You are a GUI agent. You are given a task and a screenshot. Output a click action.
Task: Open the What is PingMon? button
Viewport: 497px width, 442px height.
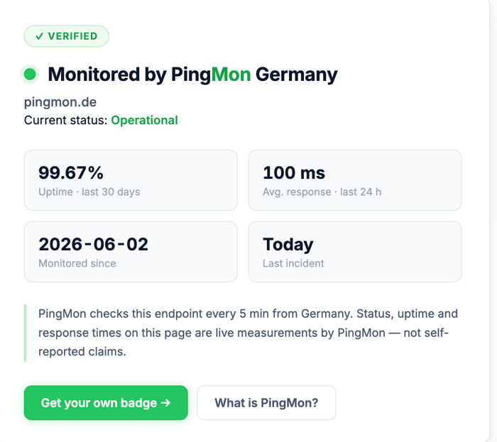(266, 403)
